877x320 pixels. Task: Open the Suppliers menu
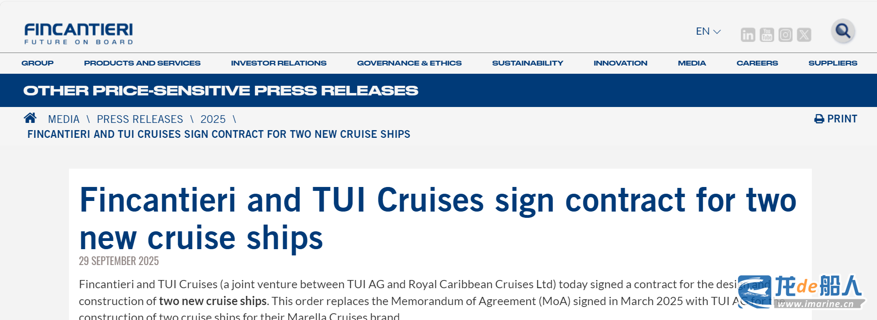pos(833,63)
